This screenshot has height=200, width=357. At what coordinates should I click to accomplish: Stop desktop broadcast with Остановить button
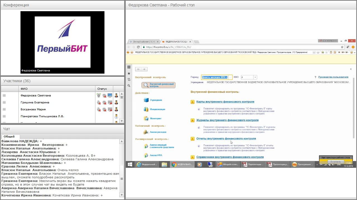[336, 162]
